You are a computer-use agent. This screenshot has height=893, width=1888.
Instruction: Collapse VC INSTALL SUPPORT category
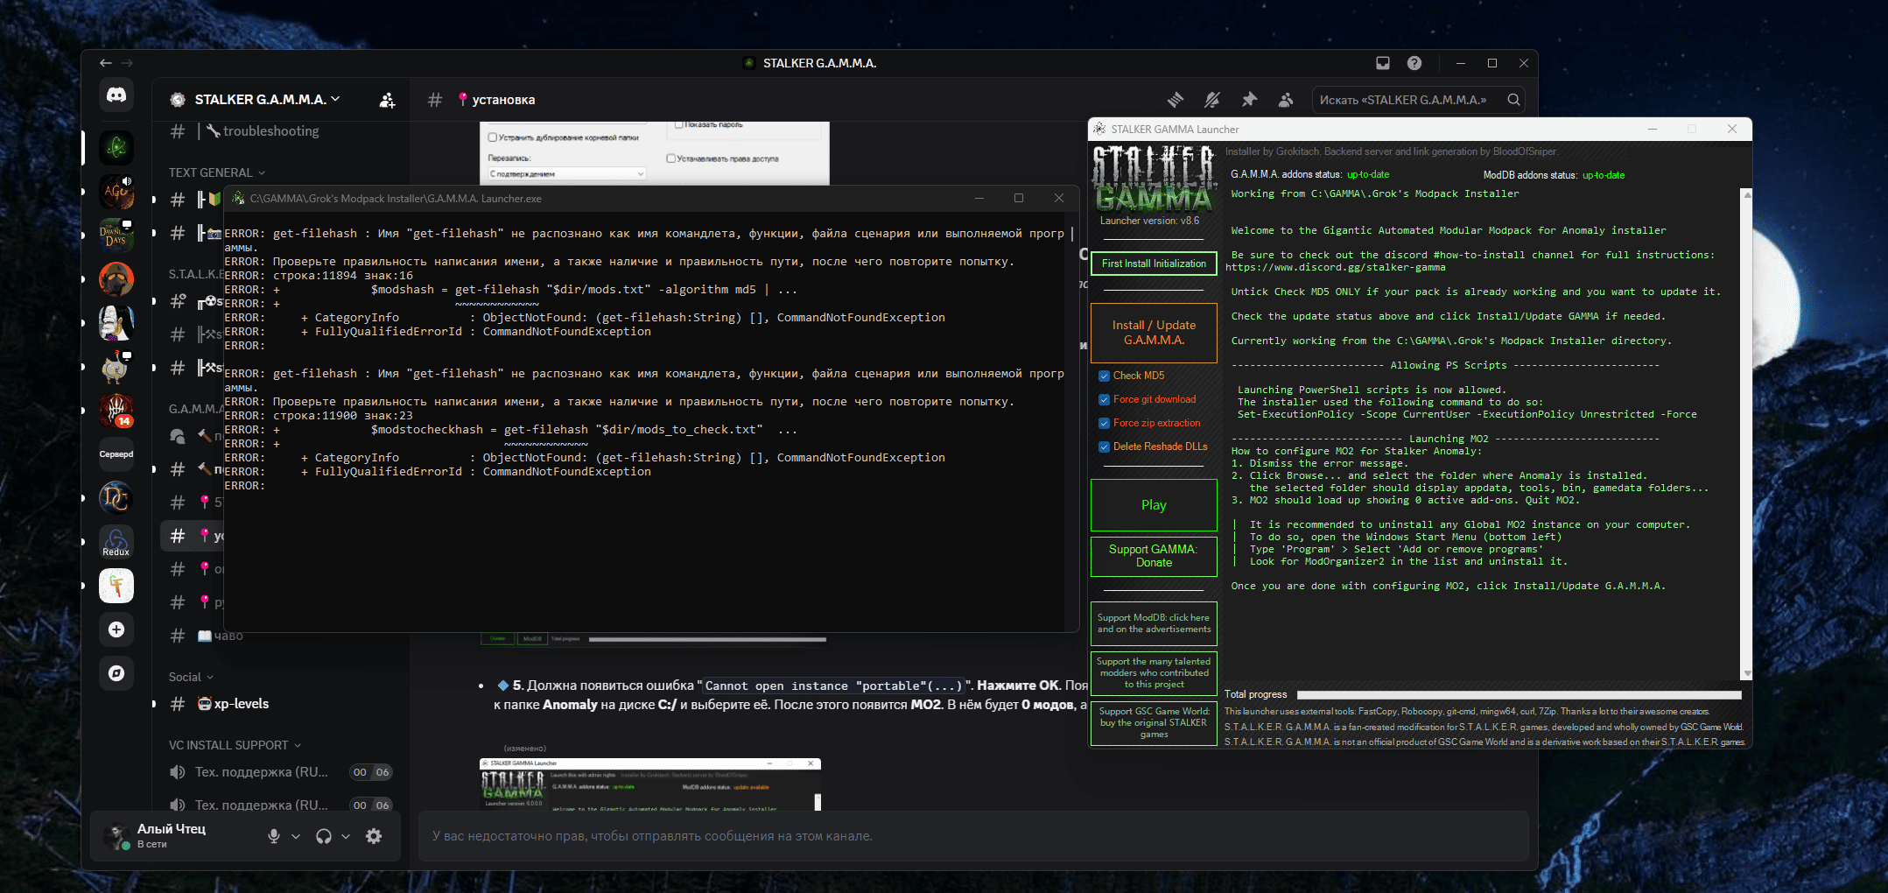point(235,745)
